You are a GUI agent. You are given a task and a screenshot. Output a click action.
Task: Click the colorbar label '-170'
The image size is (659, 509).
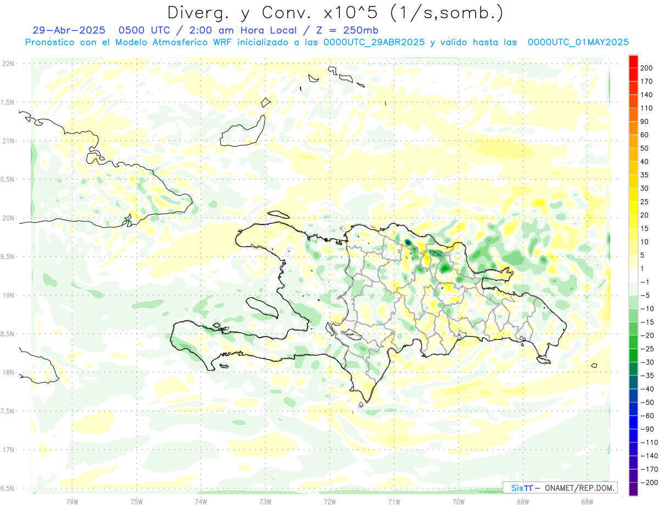point(649,469)
